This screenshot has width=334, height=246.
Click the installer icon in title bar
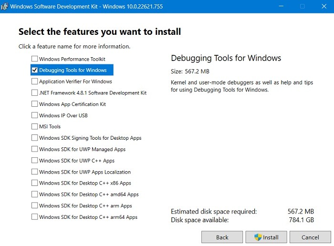click(x=4, y=6)
